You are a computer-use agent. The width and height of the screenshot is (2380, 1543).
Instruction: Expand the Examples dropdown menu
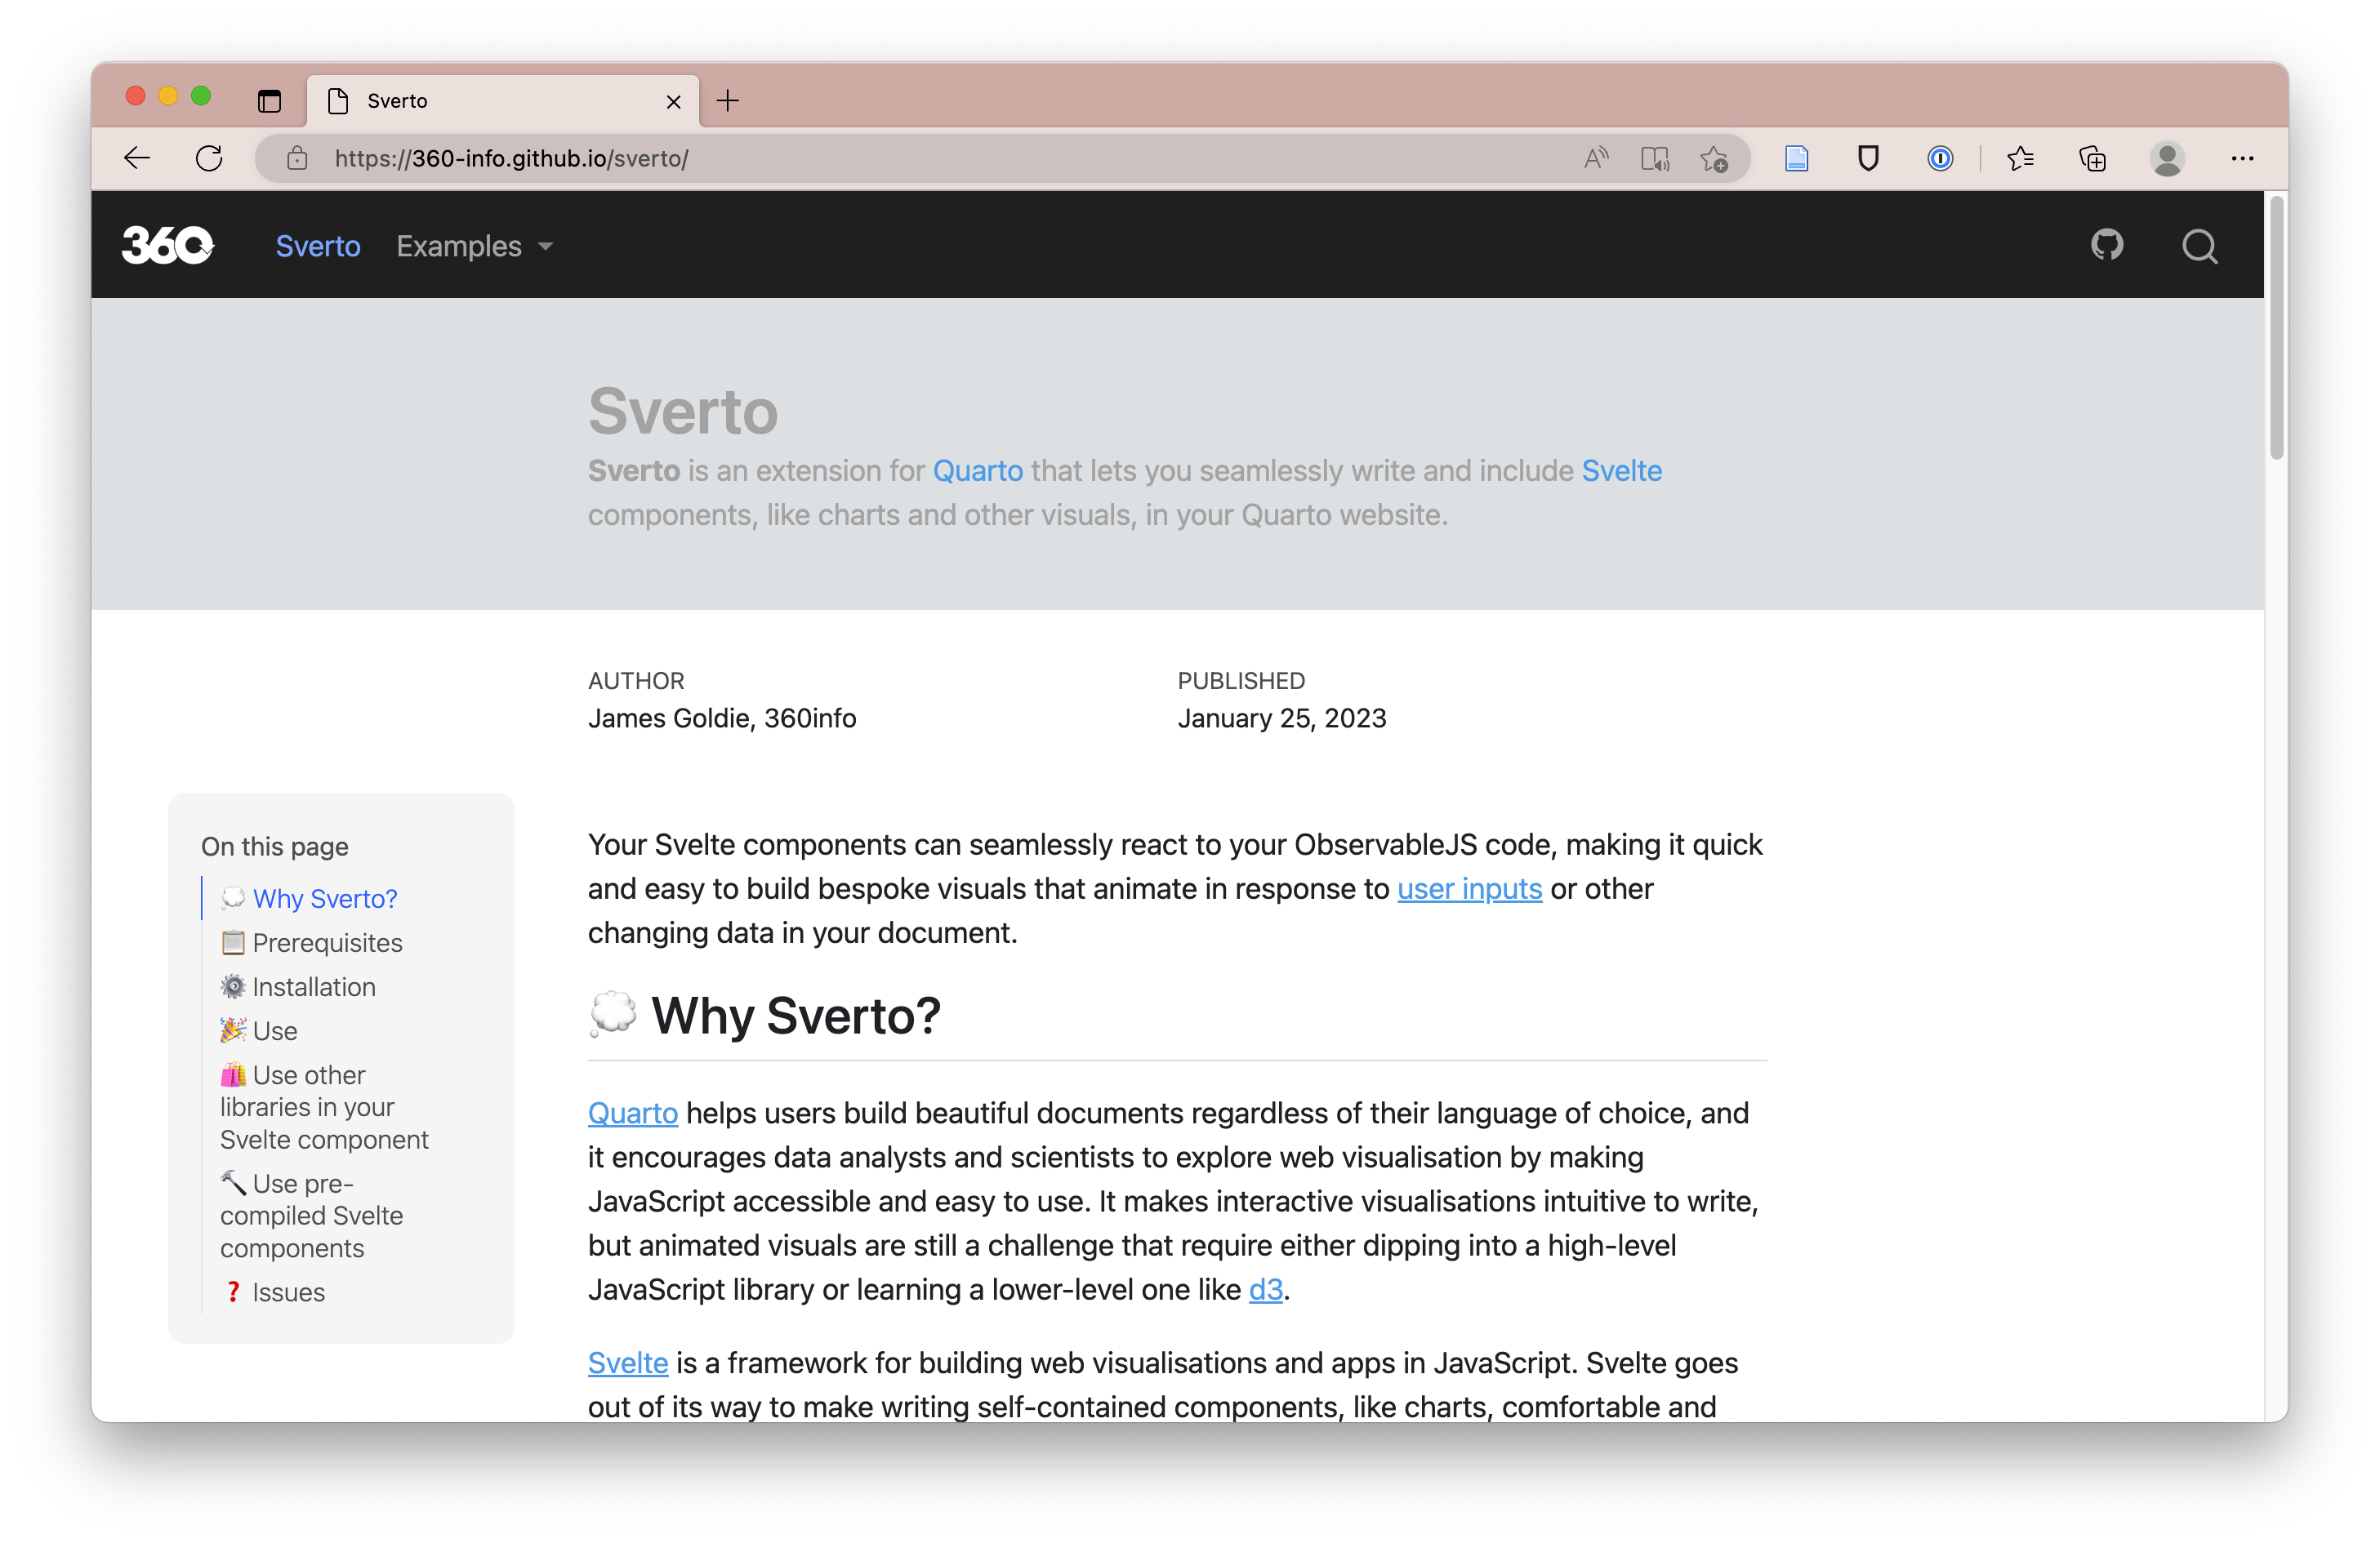[x=475, y=246]
